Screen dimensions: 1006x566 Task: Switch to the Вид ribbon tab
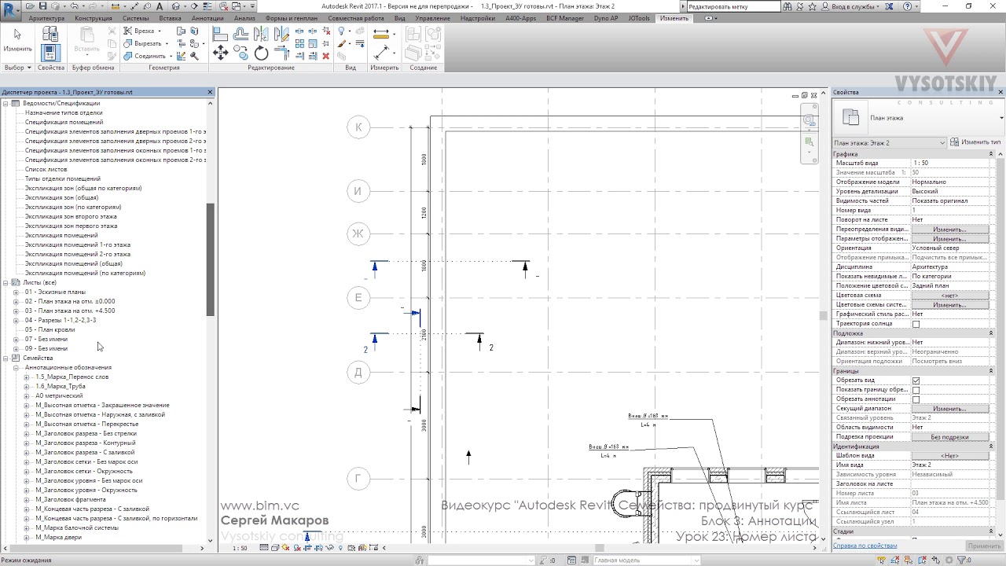click(400, 18)
